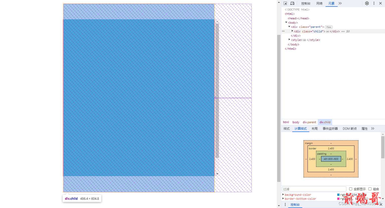Select the 元素 tab

(x=331, y=3)
